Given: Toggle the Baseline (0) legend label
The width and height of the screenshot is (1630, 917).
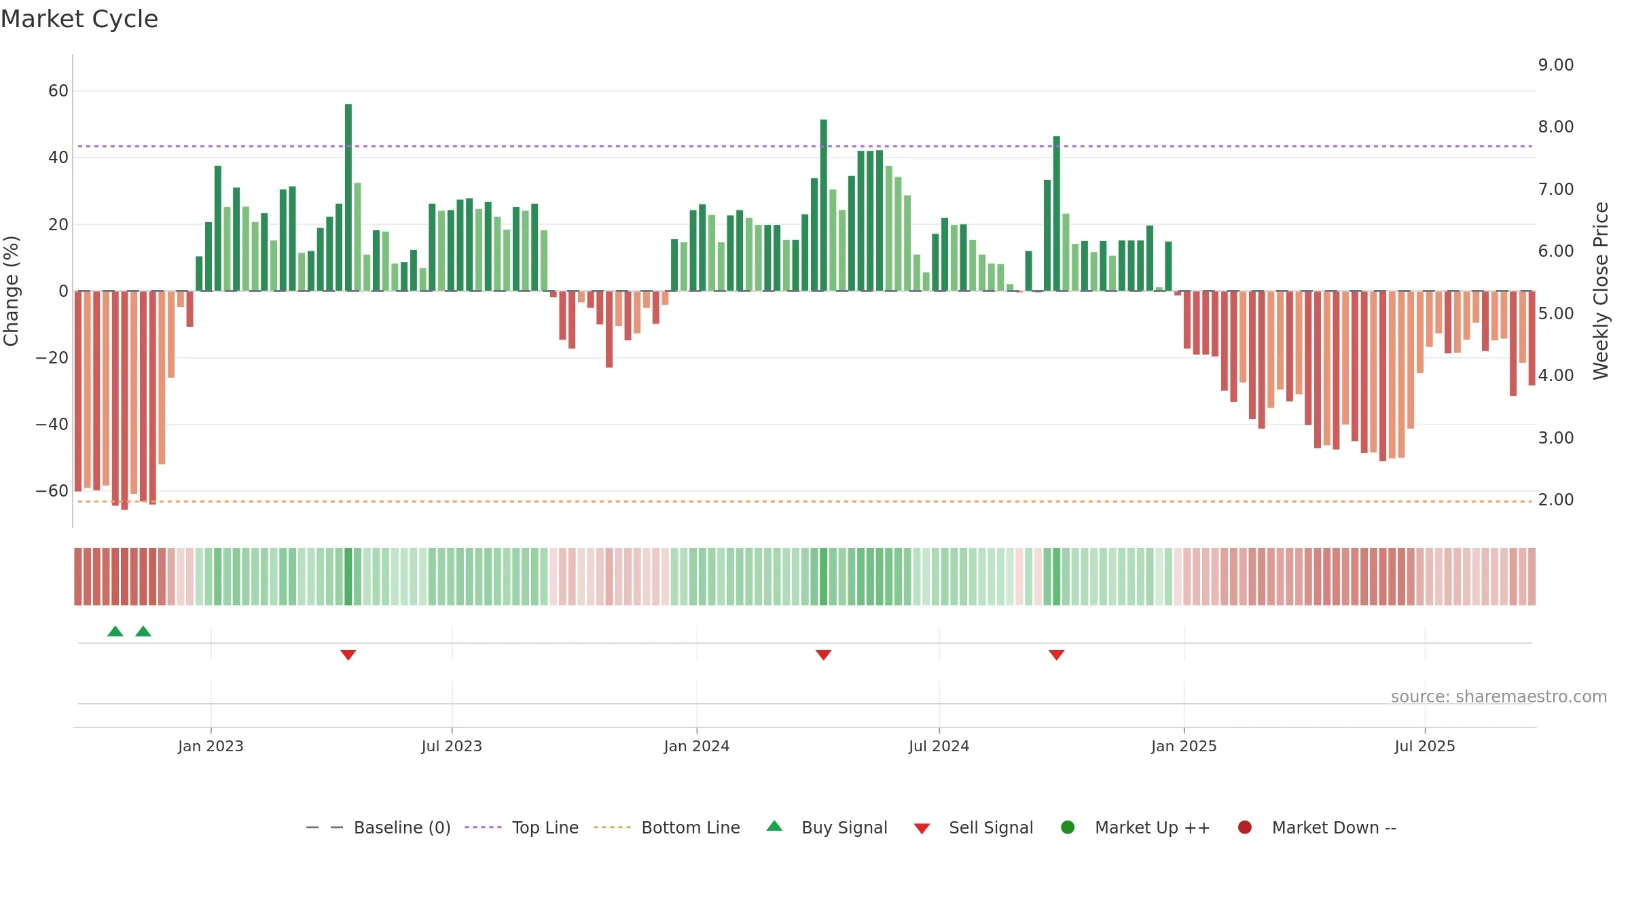Looking at the screenshot, I should [x=402, y=827].
